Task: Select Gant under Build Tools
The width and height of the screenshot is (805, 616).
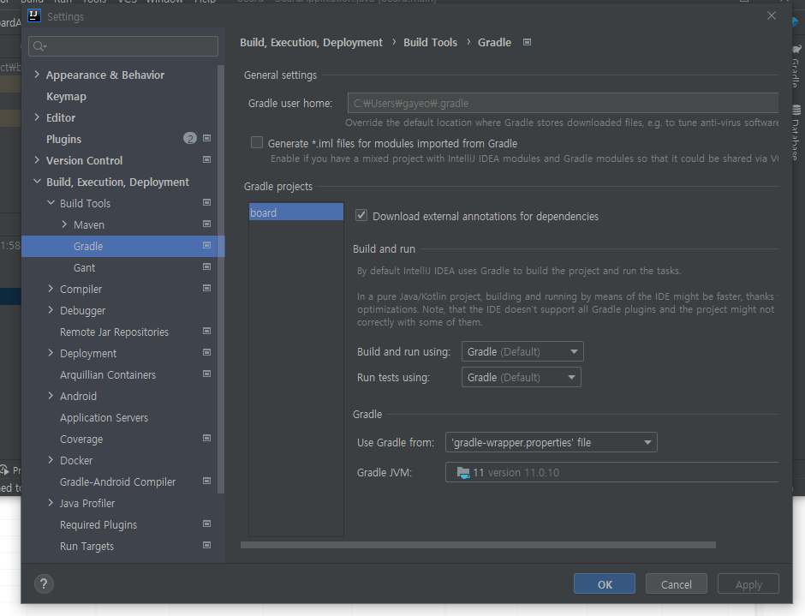Action: pos(84,267)
